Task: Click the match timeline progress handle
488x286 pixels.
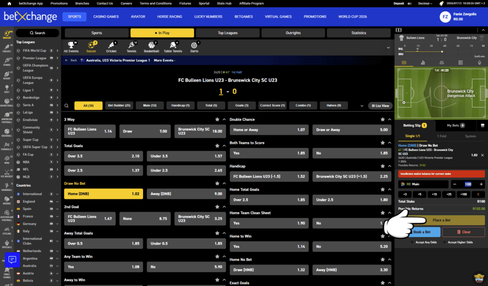Action: [442, 51]
